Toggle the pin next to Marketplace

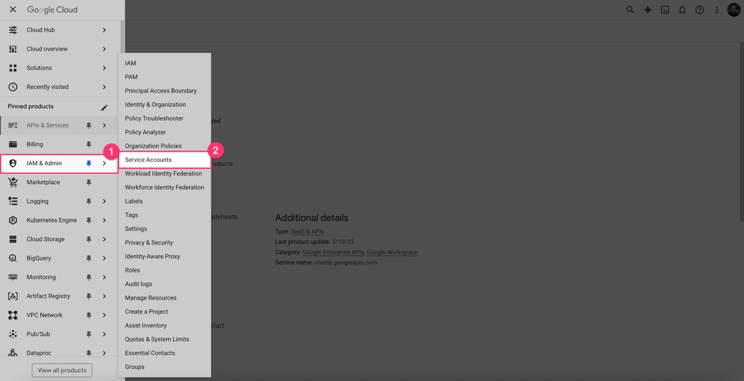coord(88,183)
